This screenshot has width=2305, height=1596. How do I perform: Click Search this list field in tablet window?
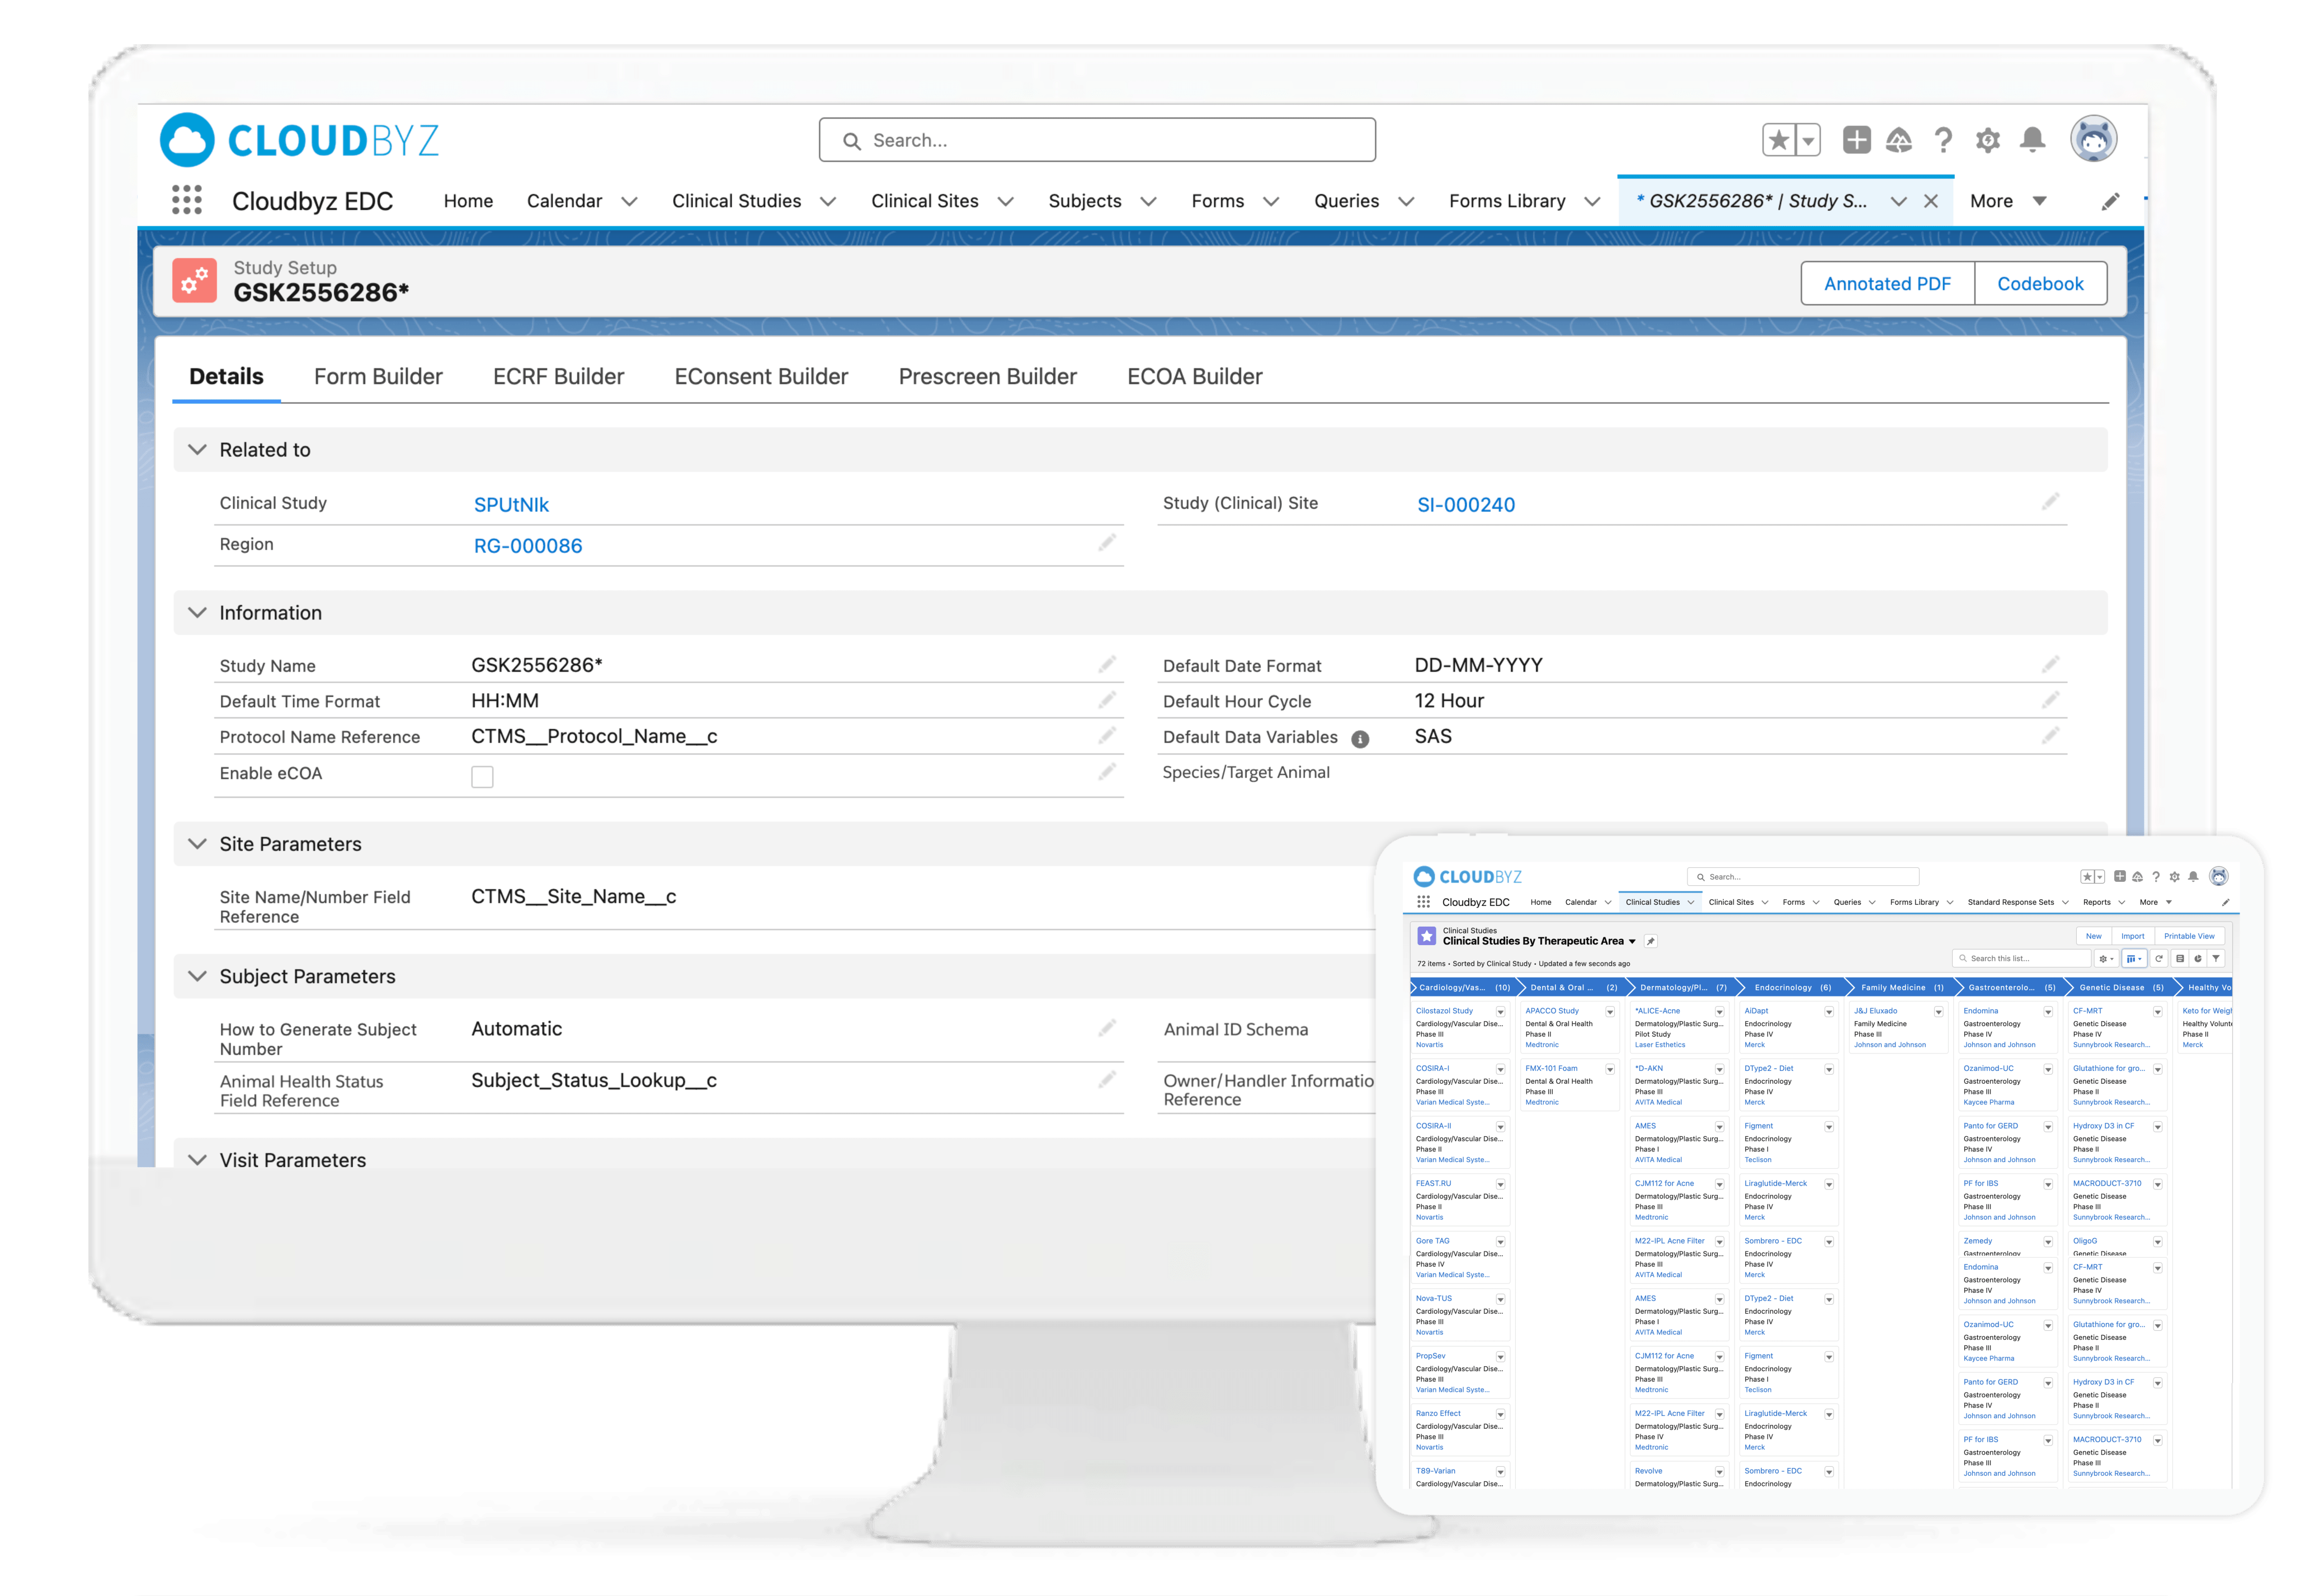[x=2021, y=958]
